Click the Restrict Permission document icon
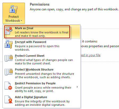 point(8,86)
